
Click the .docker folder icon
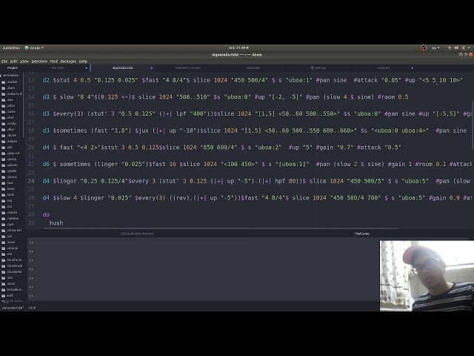3,135
